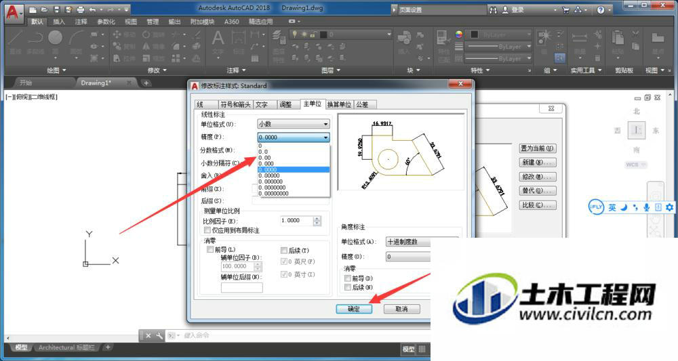Viewport: 678px width, 361px height.
Task: Open the help question mark icon
Action: [x=601, y=9]
